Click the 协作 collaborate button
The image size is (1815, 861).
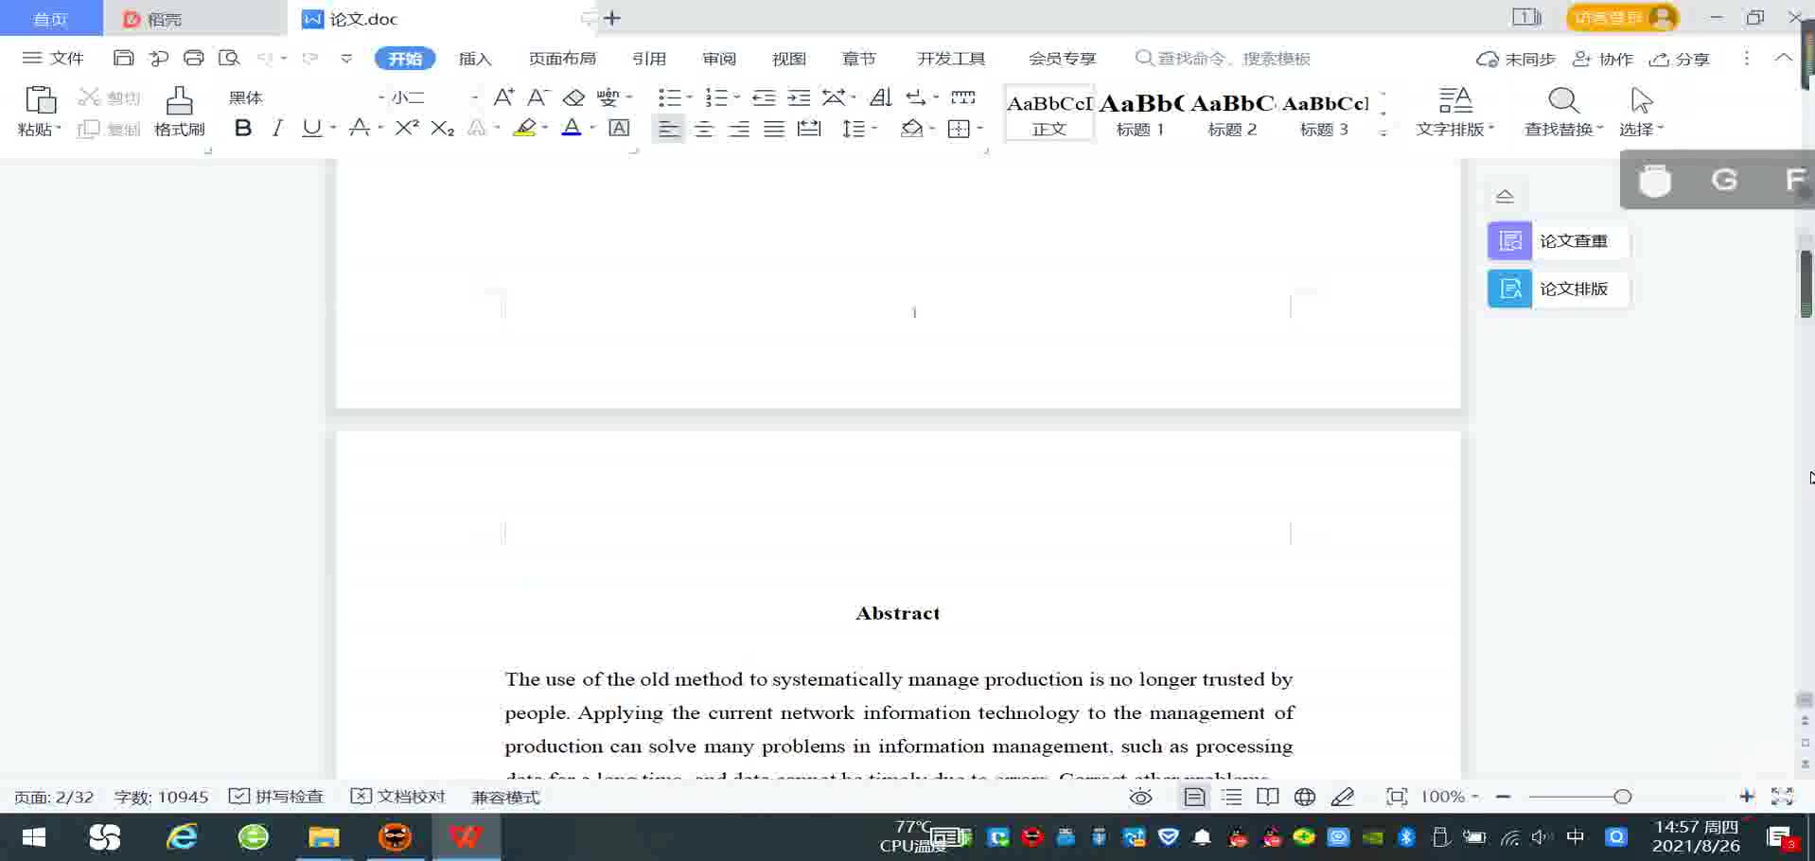[x=1603, y=59]
